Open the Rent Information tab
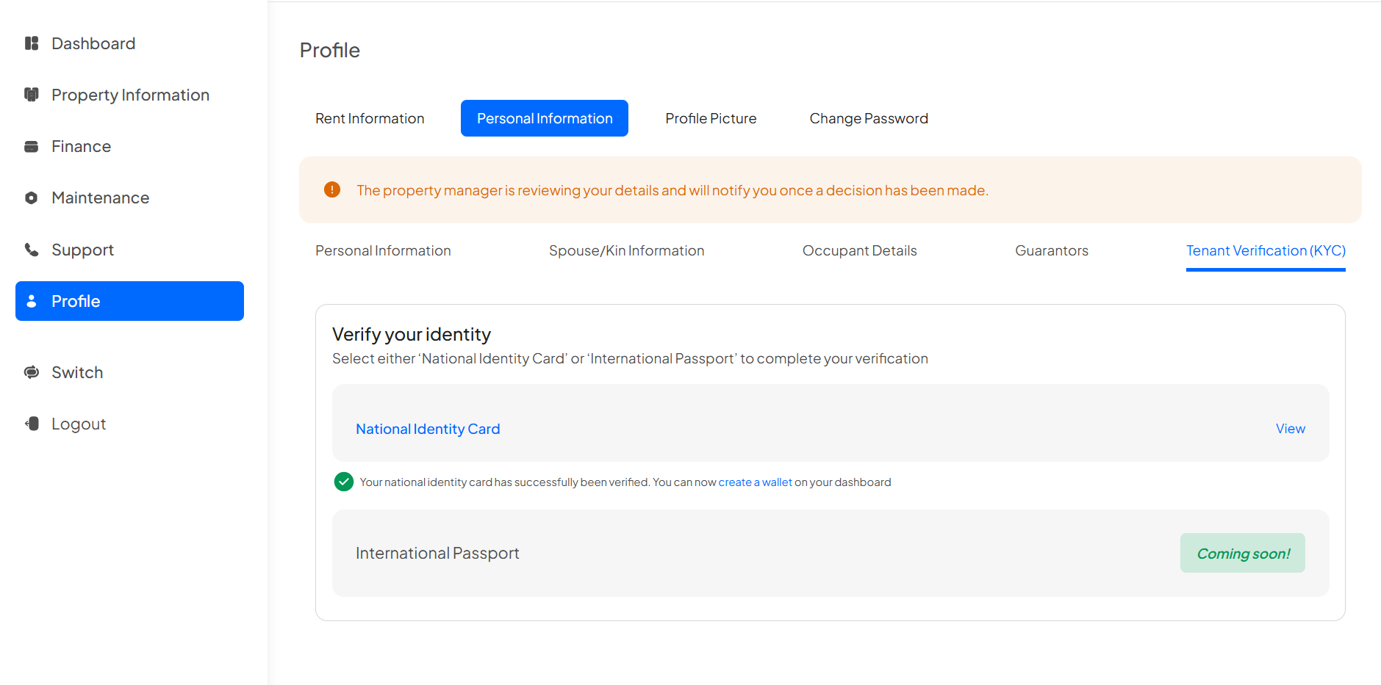Viewport: 1381px width, 685px height. click(370, 118)
